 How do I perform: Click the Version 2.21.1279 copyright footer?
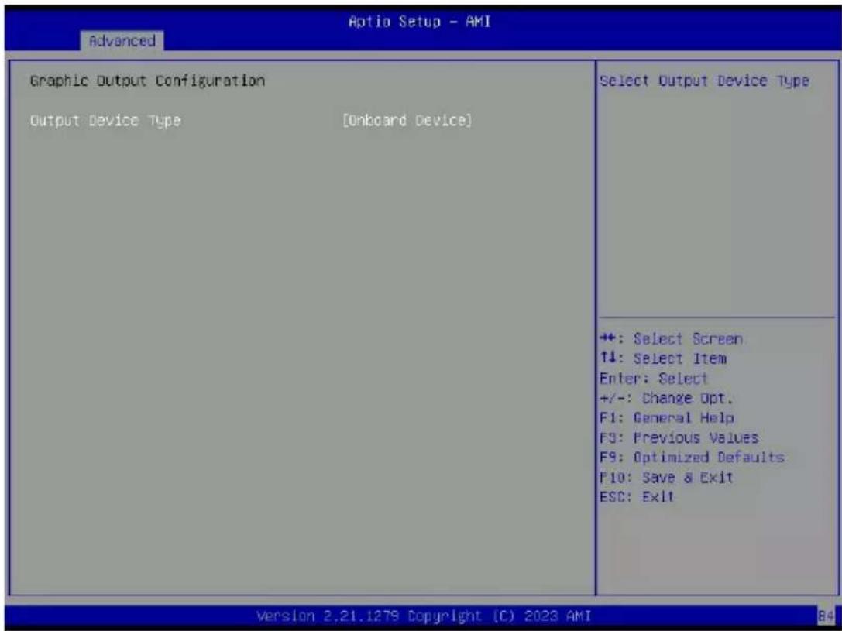click(424, 615)
